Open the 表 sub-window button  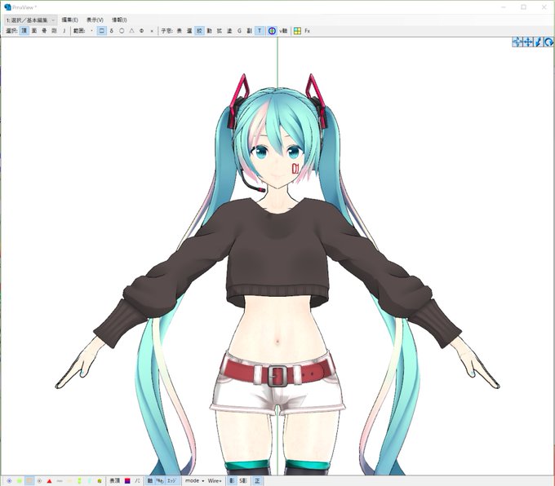pyautogui.click(x=180, y=31)
